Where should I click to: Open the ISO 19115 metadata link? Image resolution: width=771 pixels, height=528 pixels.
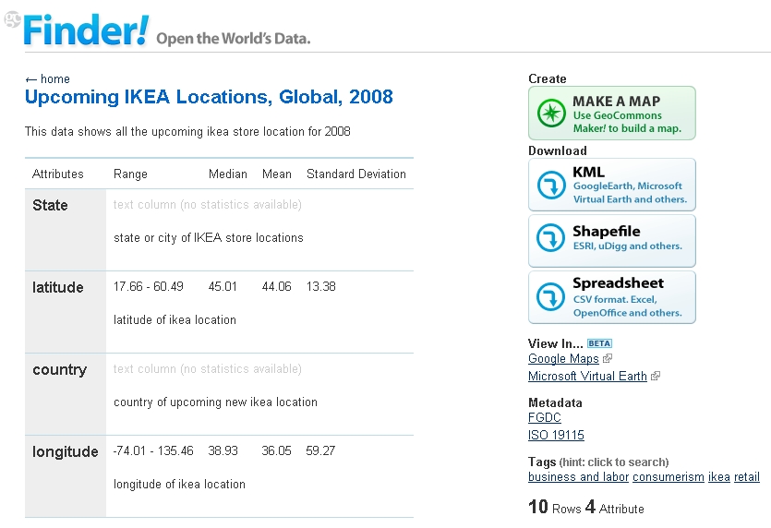tap(556, 435)
